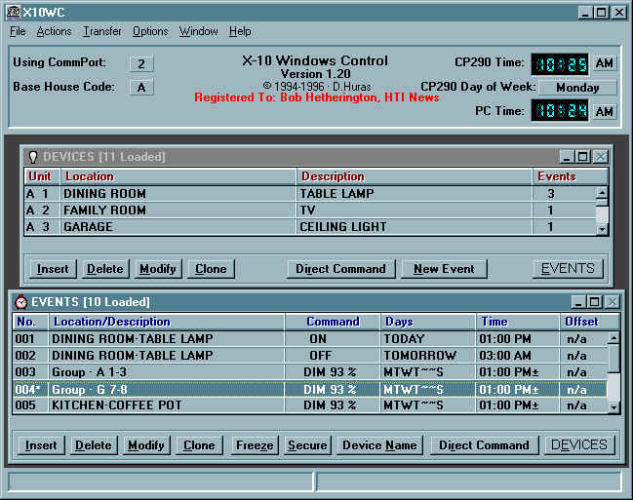Viewport: 633px width, 500px height.
Task: Click Direct Command in Devices panel
Action: pos(340,269)
